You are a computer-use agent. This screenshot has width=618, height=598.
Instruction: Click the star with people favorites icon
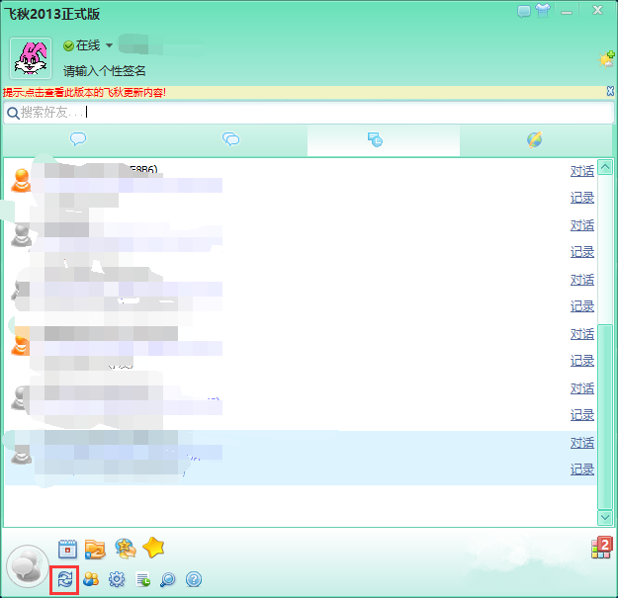[126, 549]
